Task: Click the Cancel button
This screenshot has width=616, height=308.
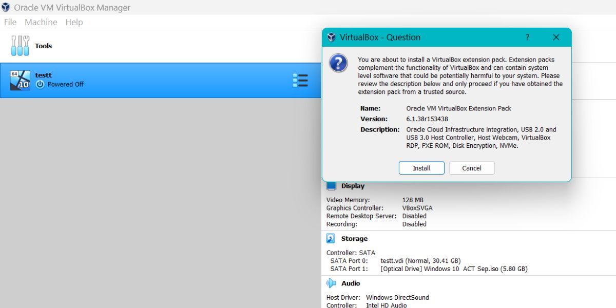Action: [471, 168]
